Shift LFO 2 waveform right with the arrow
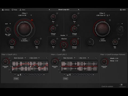128x96 pixels. 77,75
